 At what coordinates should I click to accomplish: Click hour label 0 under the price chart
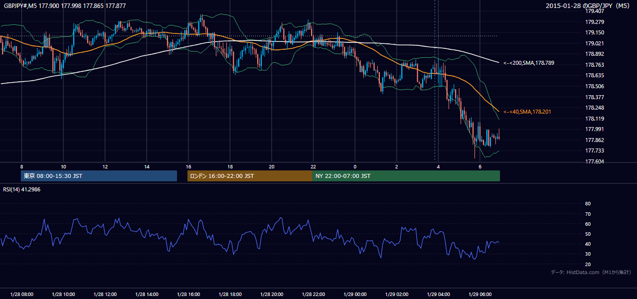click(355, 166)
